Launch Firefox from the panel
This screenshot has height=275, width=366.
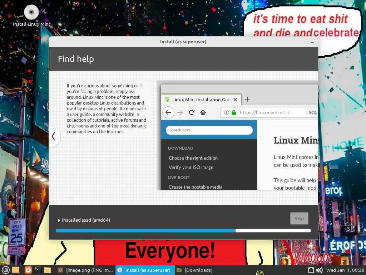click(x=28, y=270)
